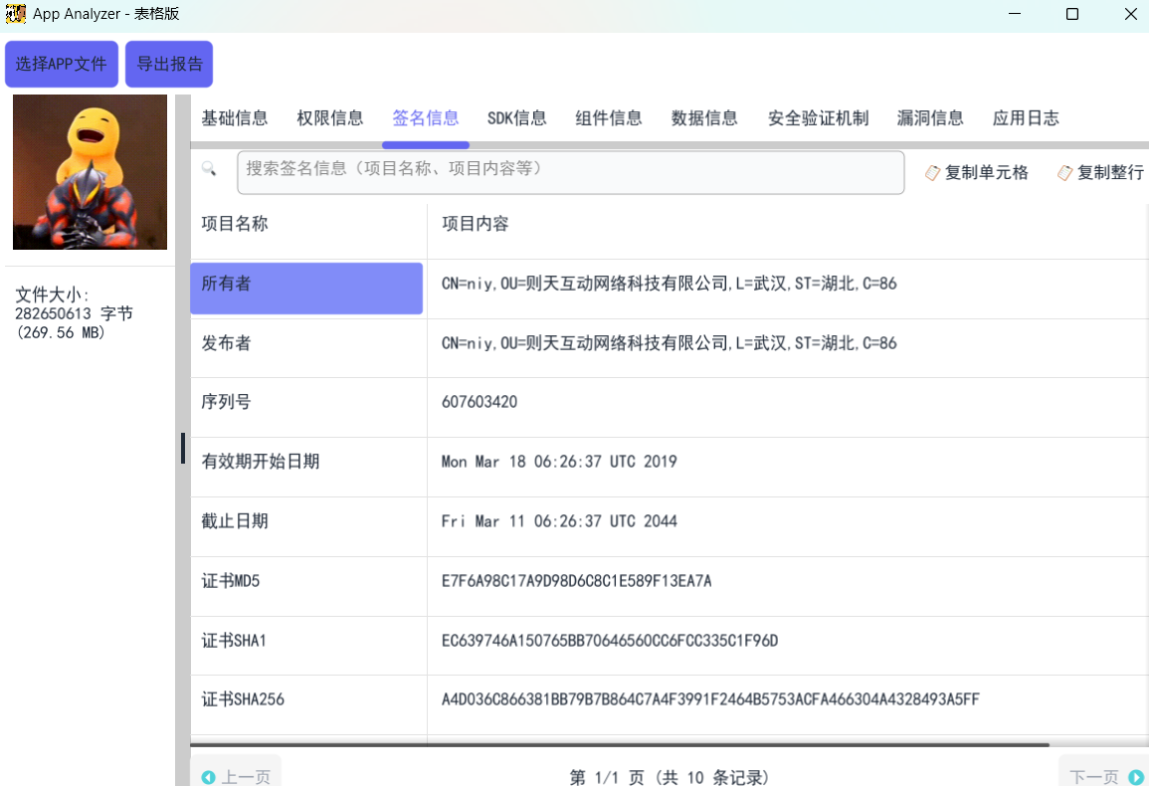Click the clipboard icon beside 复制整行
The image size is (1149, 786).
point(1064,172)
